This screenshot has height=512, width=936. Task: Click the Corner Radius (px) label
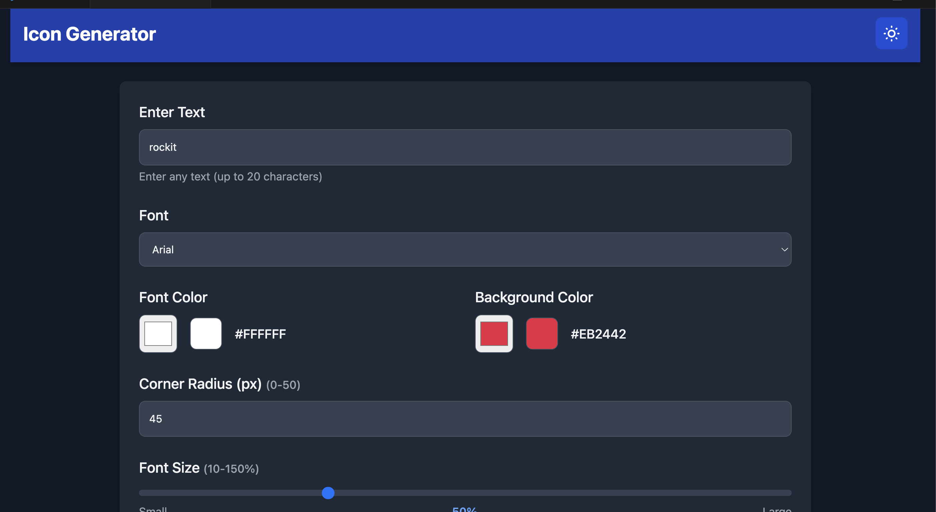(200, 384)
